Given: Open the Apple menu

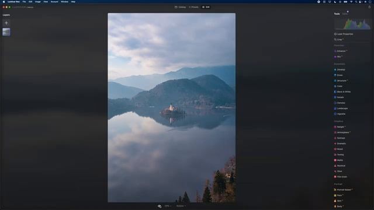Looking at the screenshot, I should coord(4,2).
